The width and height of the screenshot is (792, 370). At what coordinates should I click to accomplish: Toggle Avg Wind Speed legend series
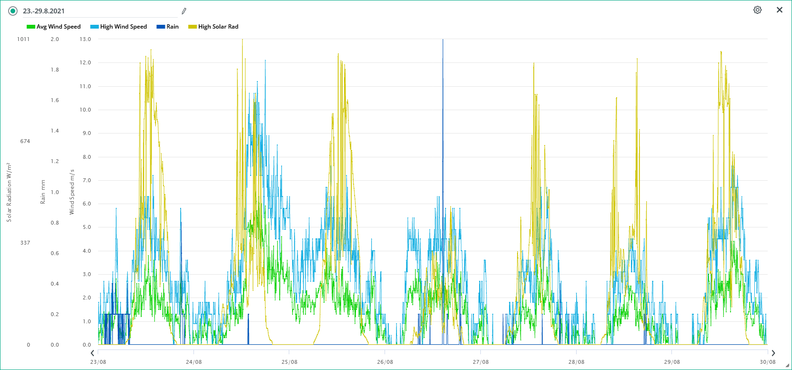(59, 27)
